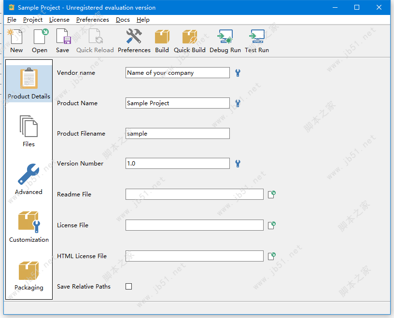Image resolution: width=394 pixels, height=318 pixels.
Task: Maximize the Sample Project window
Action: pos(357,7)
